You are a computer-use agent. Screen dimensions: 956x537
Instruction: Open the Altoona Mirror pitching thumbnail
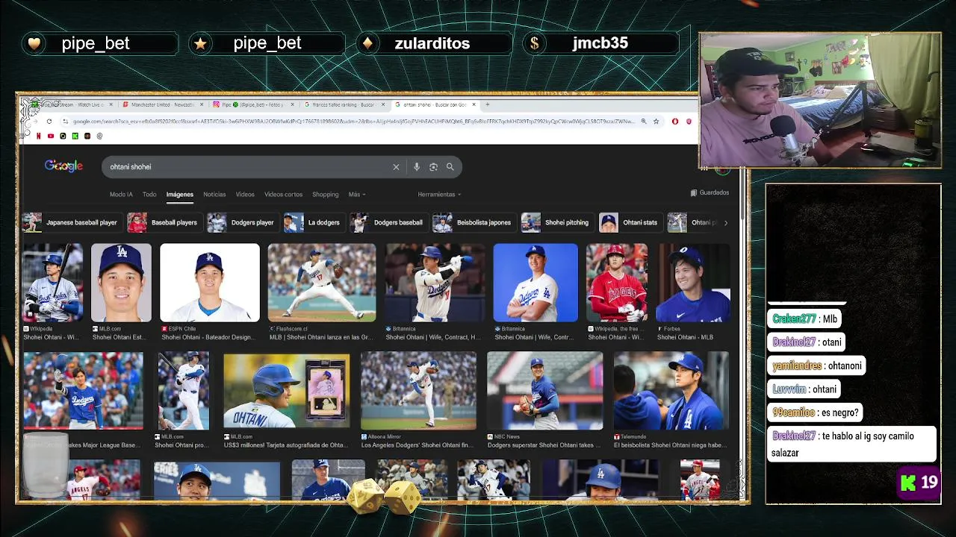click(418, 391)
